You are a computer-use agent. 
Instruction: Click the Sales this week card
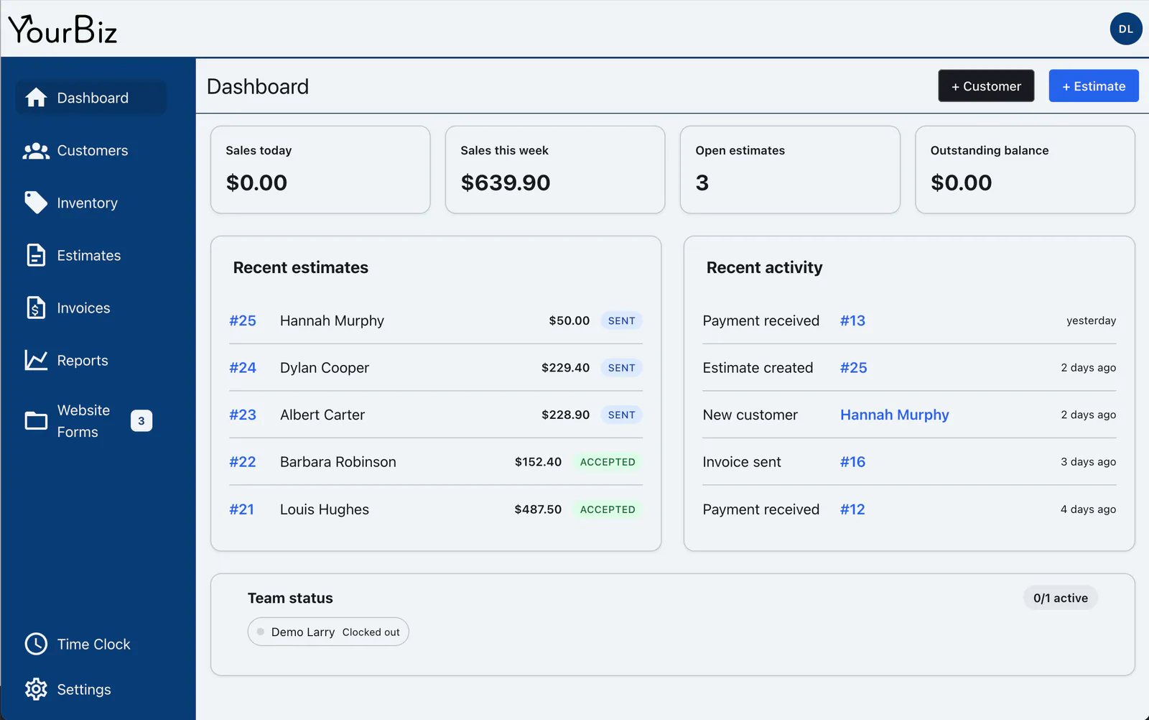555,170
